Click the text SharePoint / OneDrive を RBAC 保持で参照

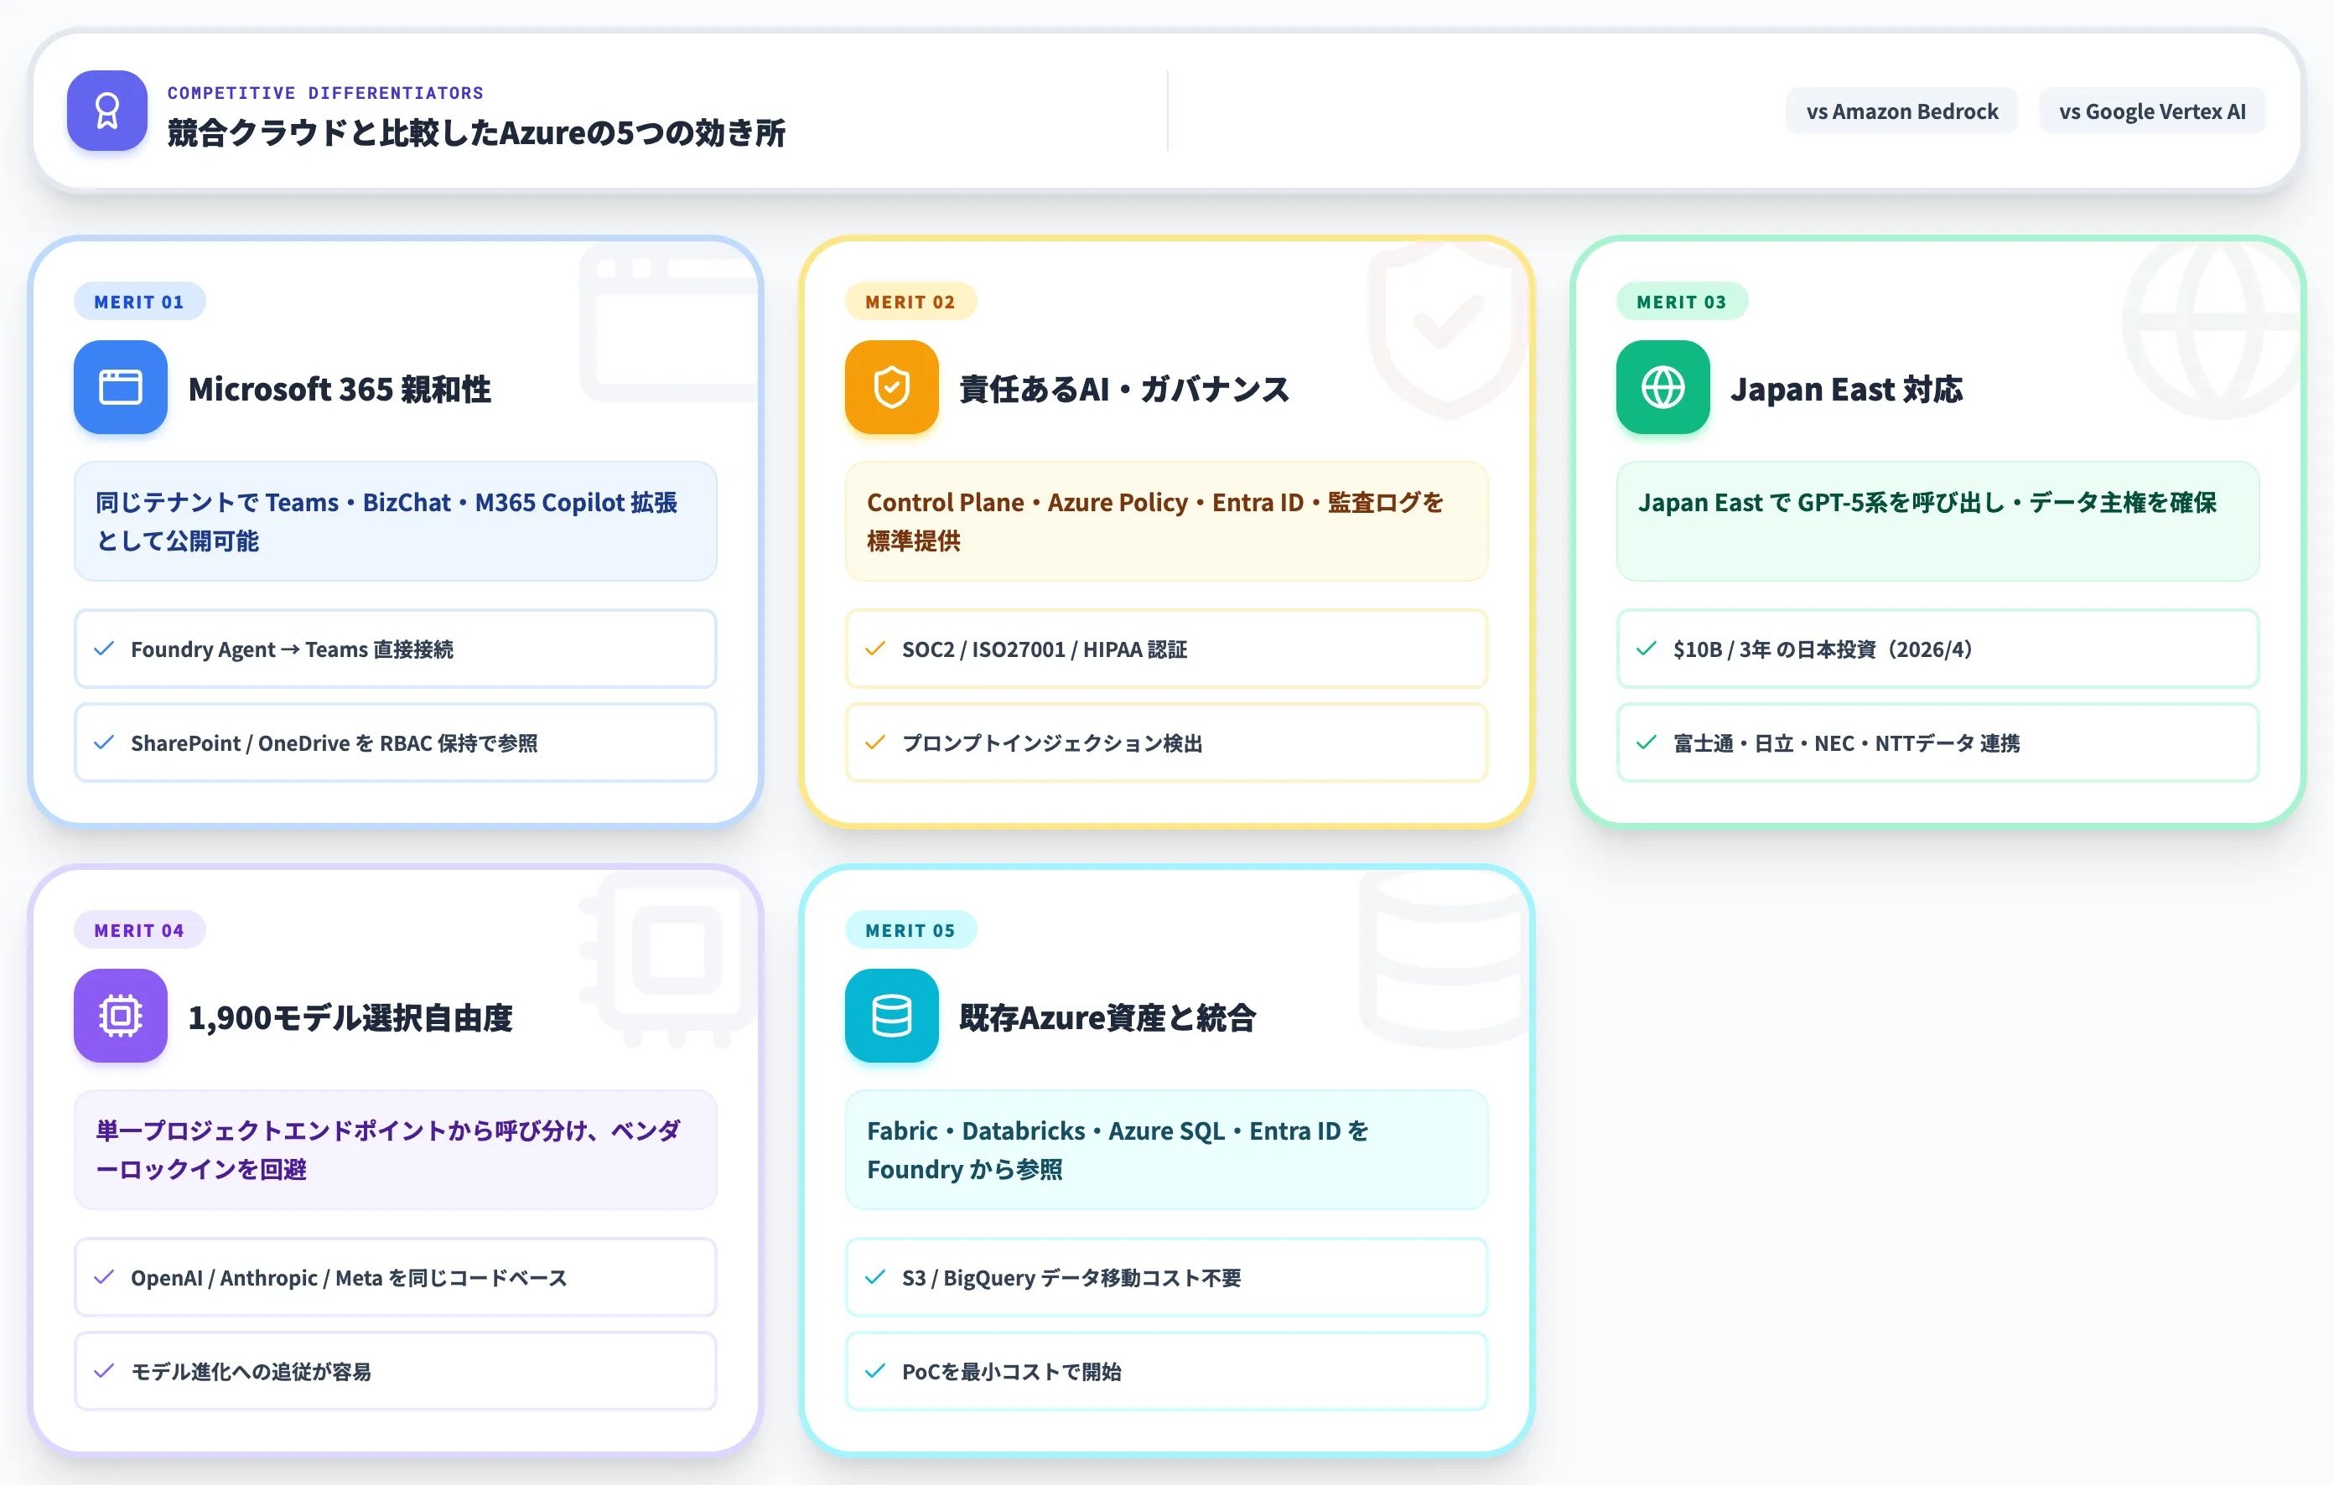point(335,744)
